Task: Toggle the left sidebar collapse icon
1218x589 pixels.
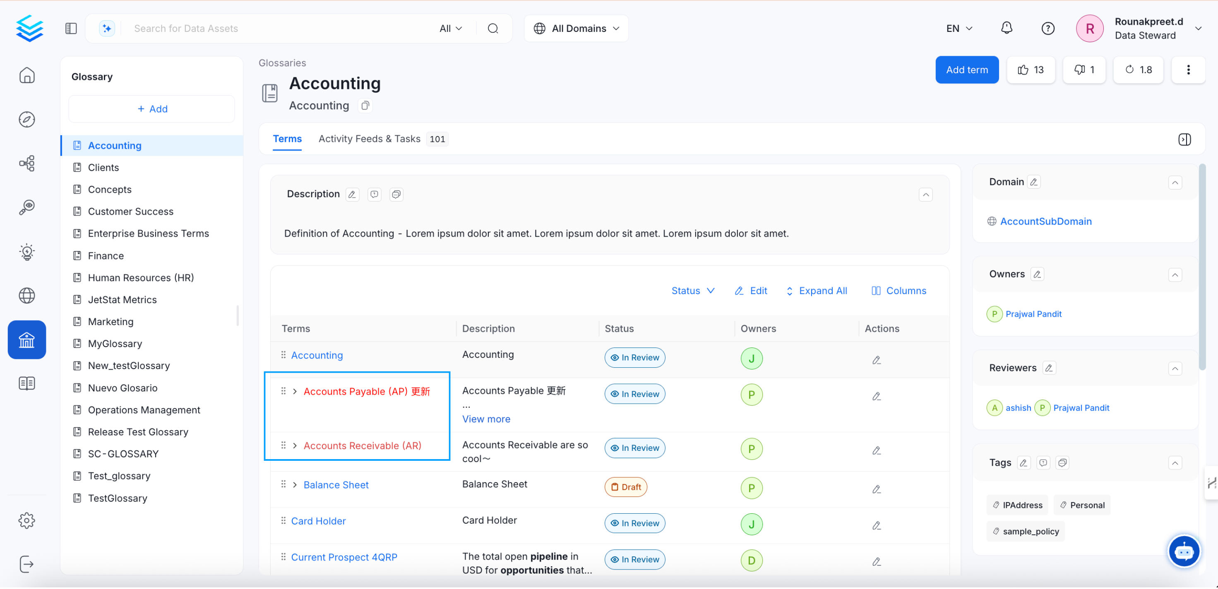Action: pos(71,29)
